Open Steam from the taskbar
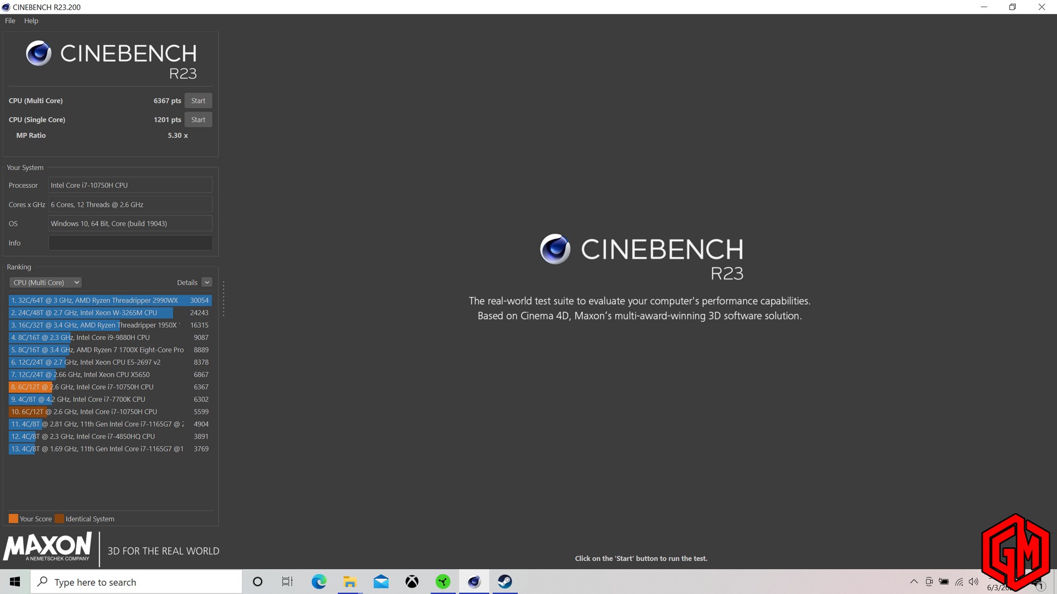 tap(505, 582)
